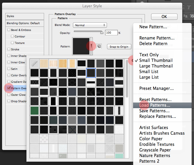Screen dimensions: 194x165
Task: Click Snap to Origin button
Action: pos(119,47)
